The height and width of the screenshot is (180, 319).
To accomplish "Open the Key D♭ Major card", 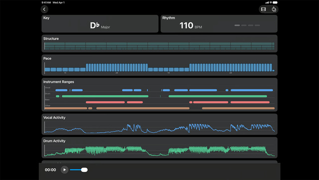I will pos(100,23).
